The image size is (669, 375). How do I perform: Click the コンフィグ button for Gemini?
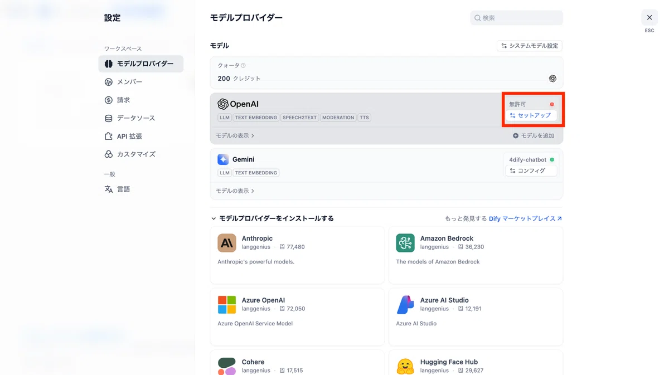531,171
